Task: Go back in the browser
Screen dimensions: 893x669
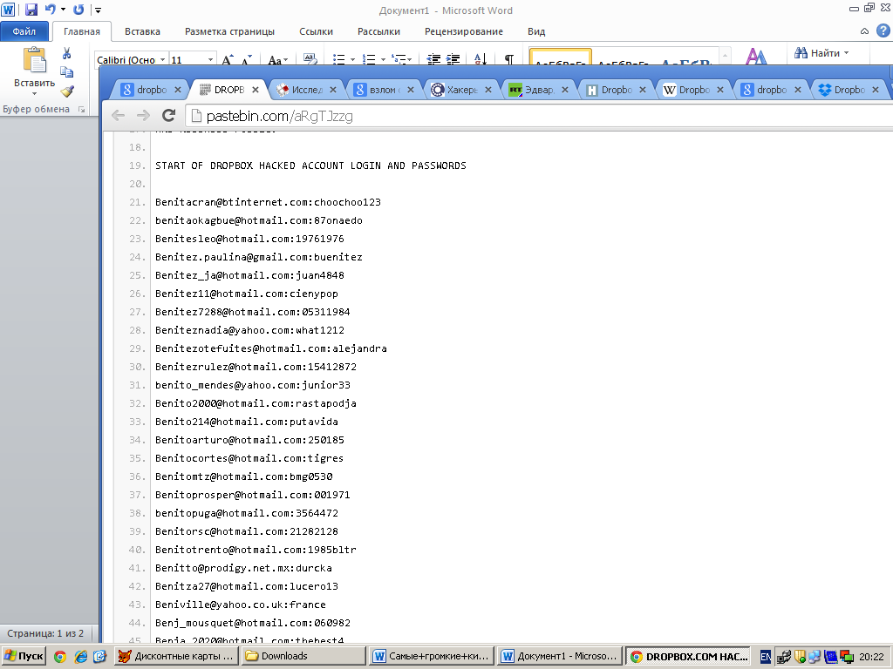Action: click(118, 116)
